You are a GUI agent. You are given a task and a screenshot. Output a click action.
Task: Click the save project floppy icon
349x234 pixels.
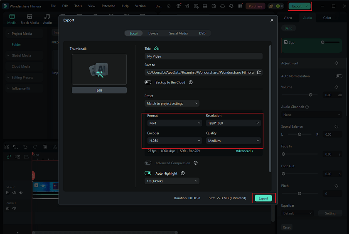[x=214, y=6]
